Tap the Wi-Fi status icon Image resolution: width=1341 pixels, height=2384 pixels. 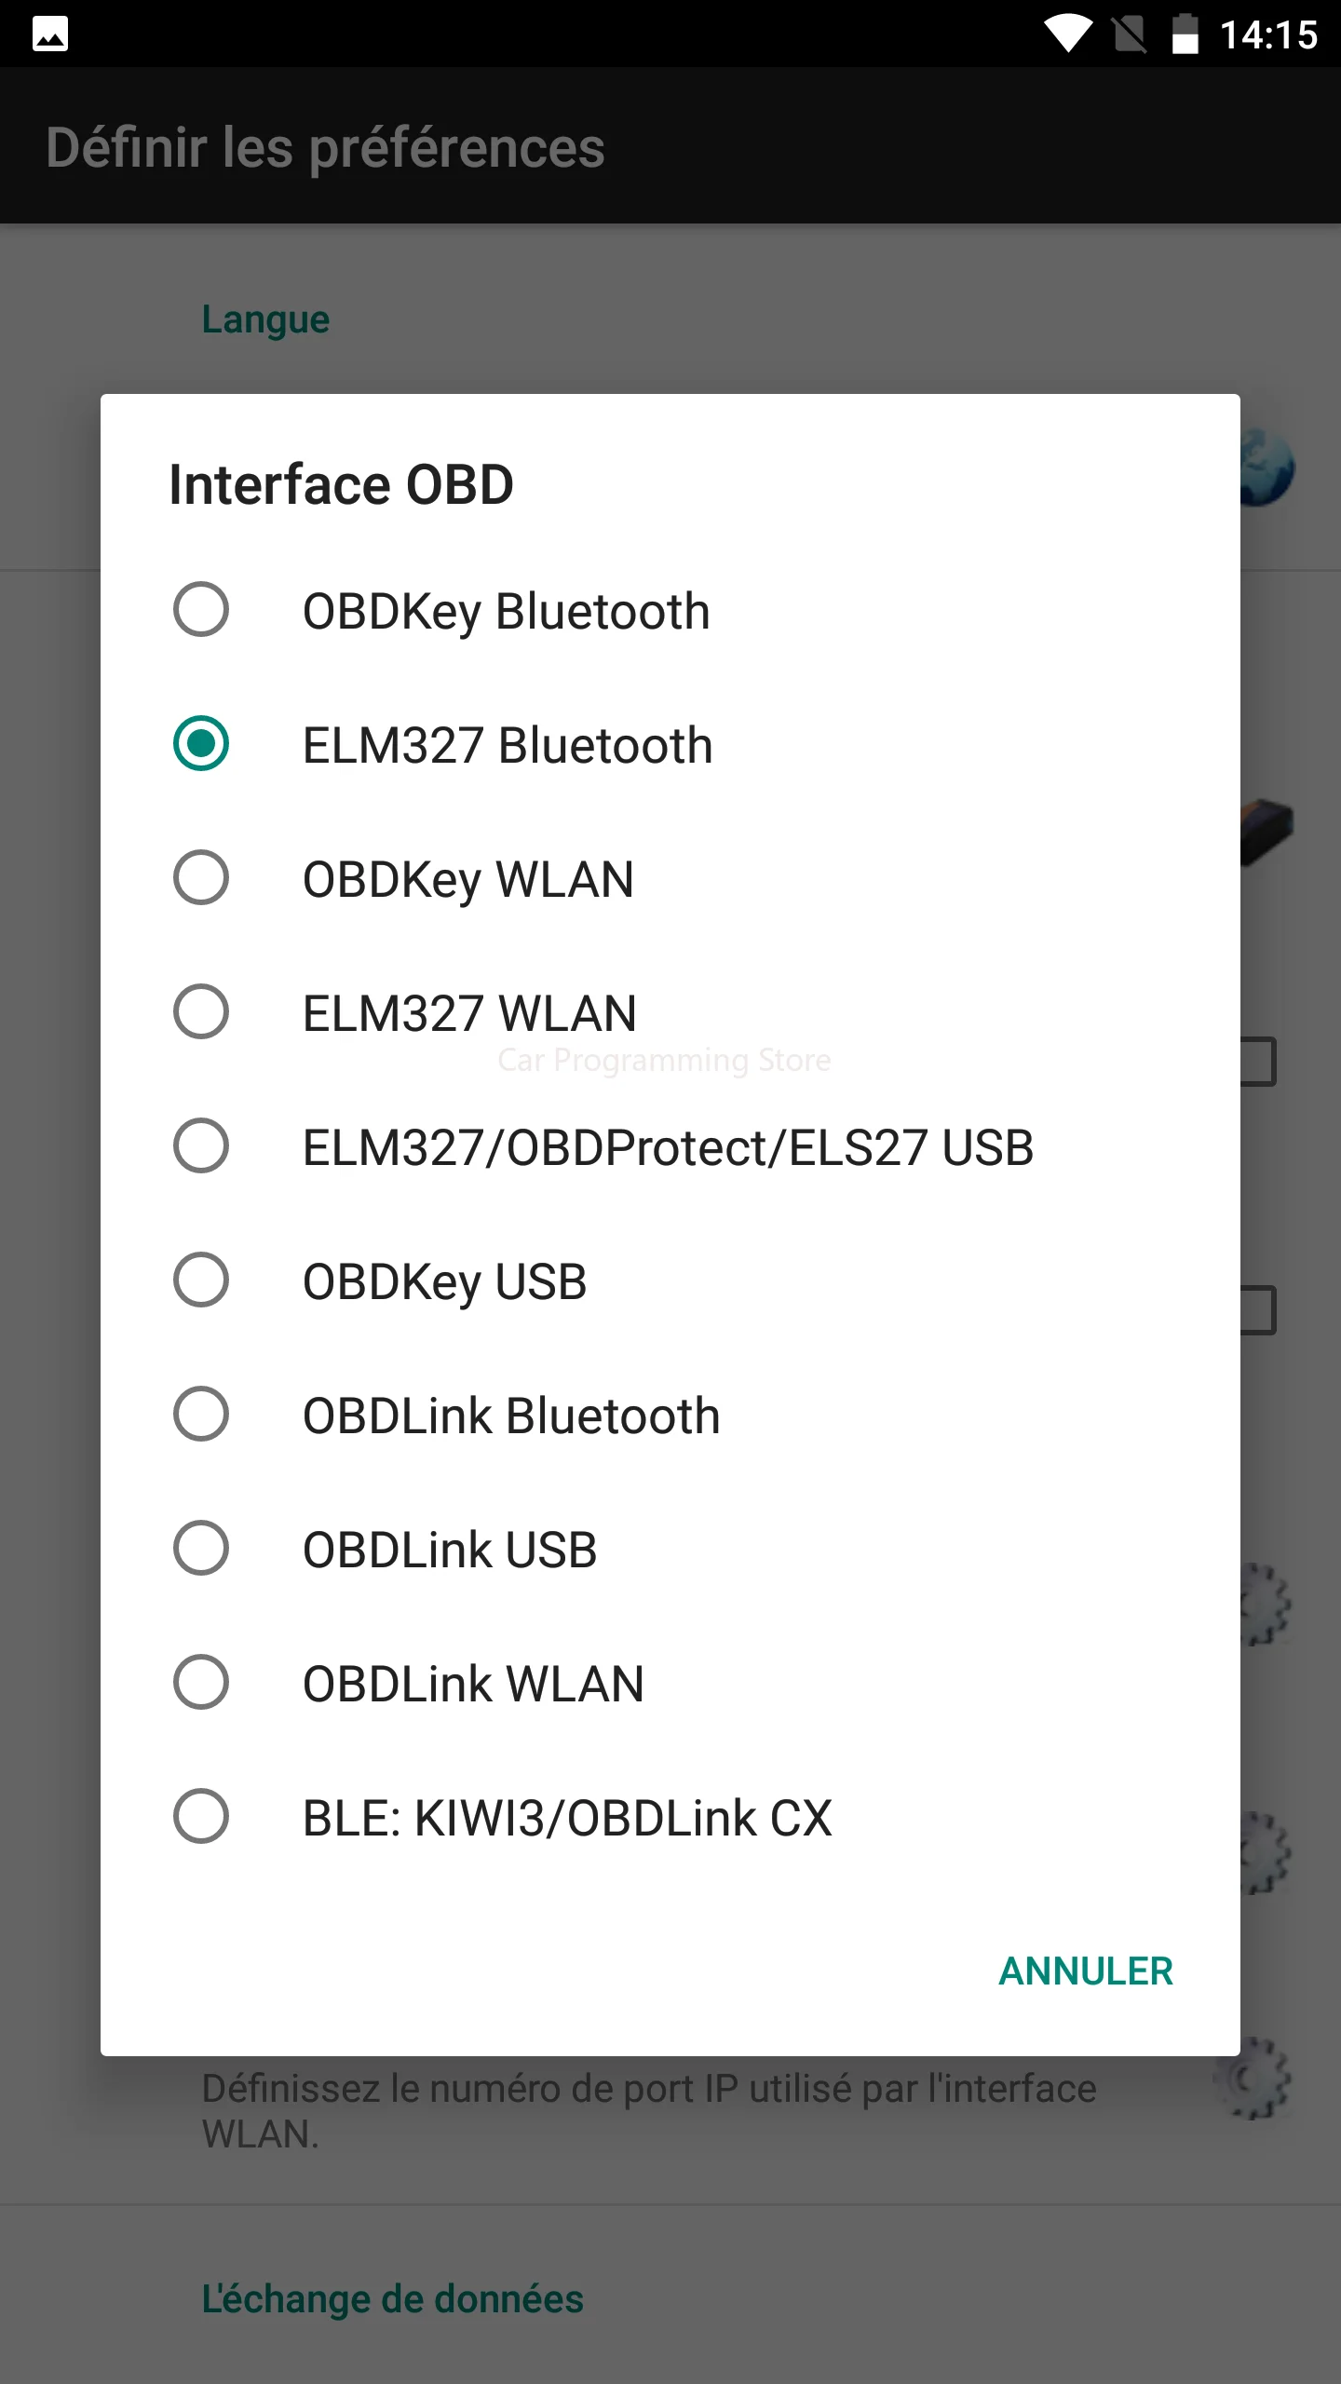1067,34
